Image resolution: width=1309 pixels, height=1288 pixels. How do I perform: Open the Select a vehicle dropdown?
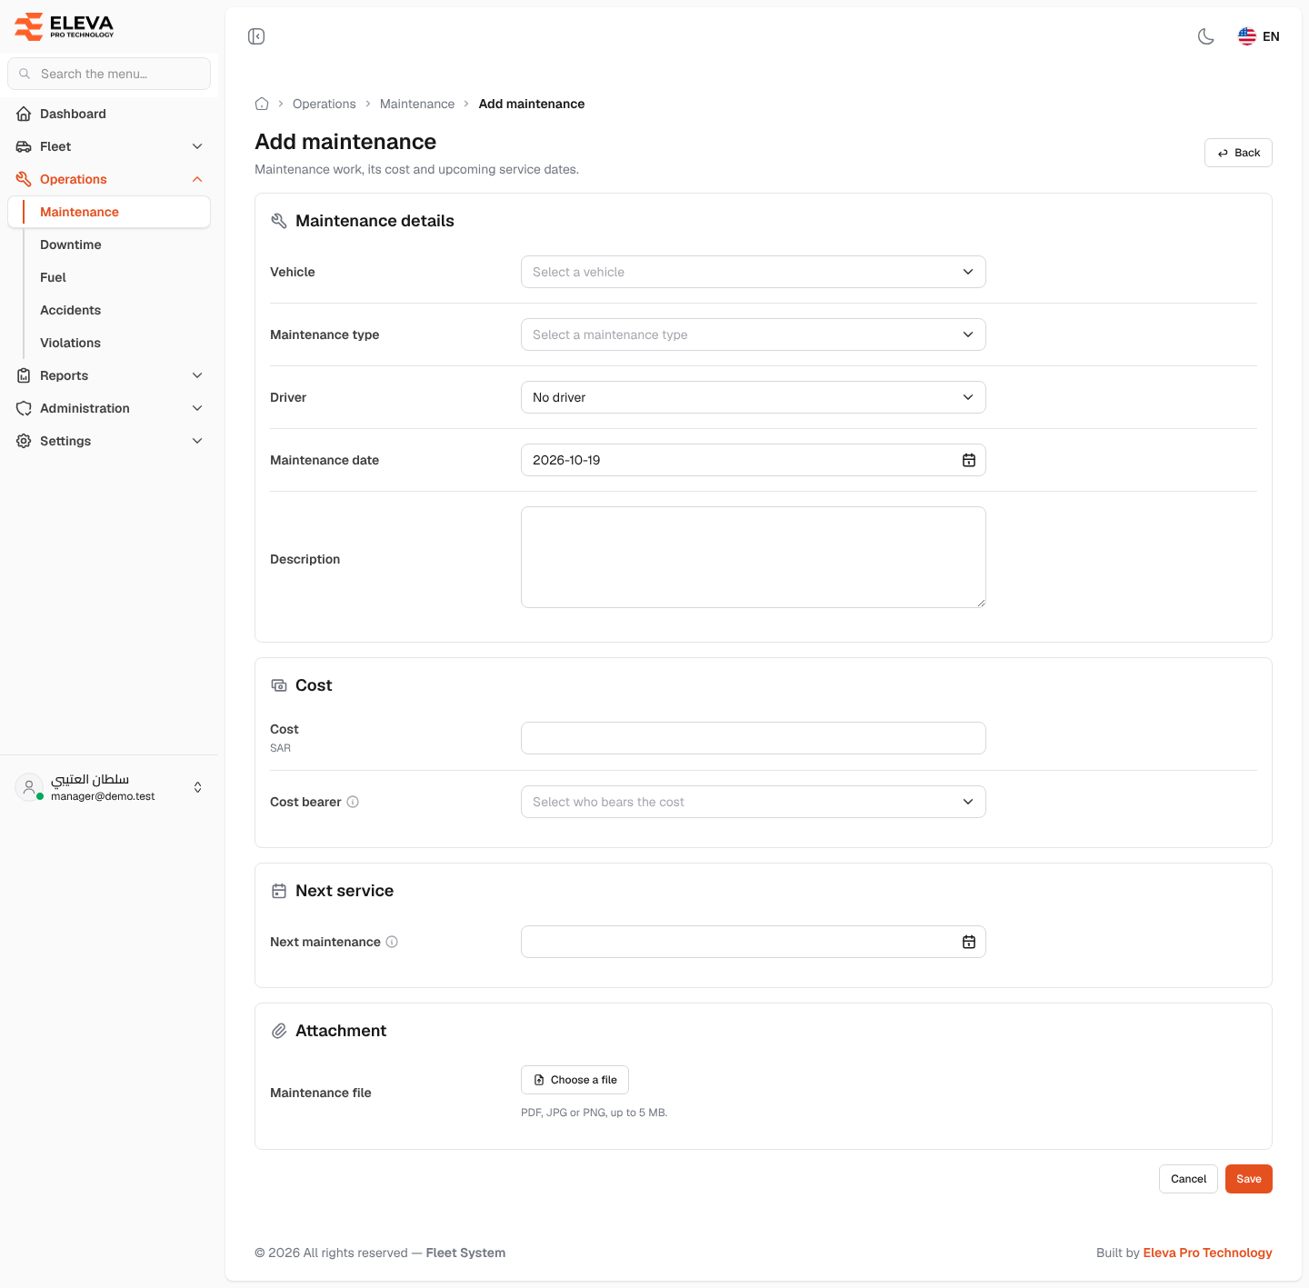tap(754, 272)
